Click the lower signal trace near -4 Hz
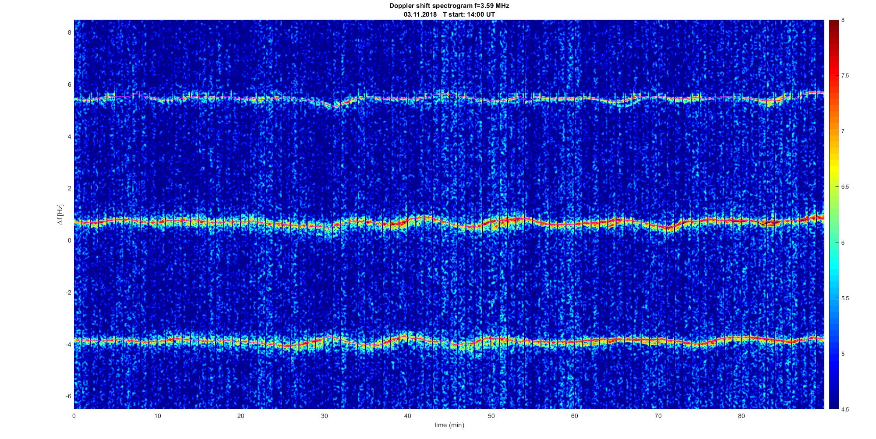 click(x=449, y=341)
